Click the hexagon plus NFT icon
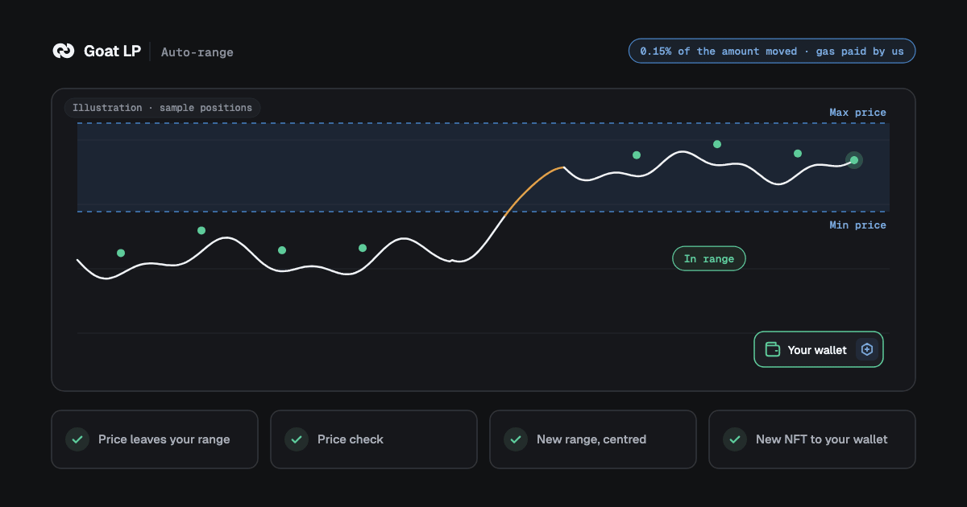 pyautogui.click(x=867, y=349)
